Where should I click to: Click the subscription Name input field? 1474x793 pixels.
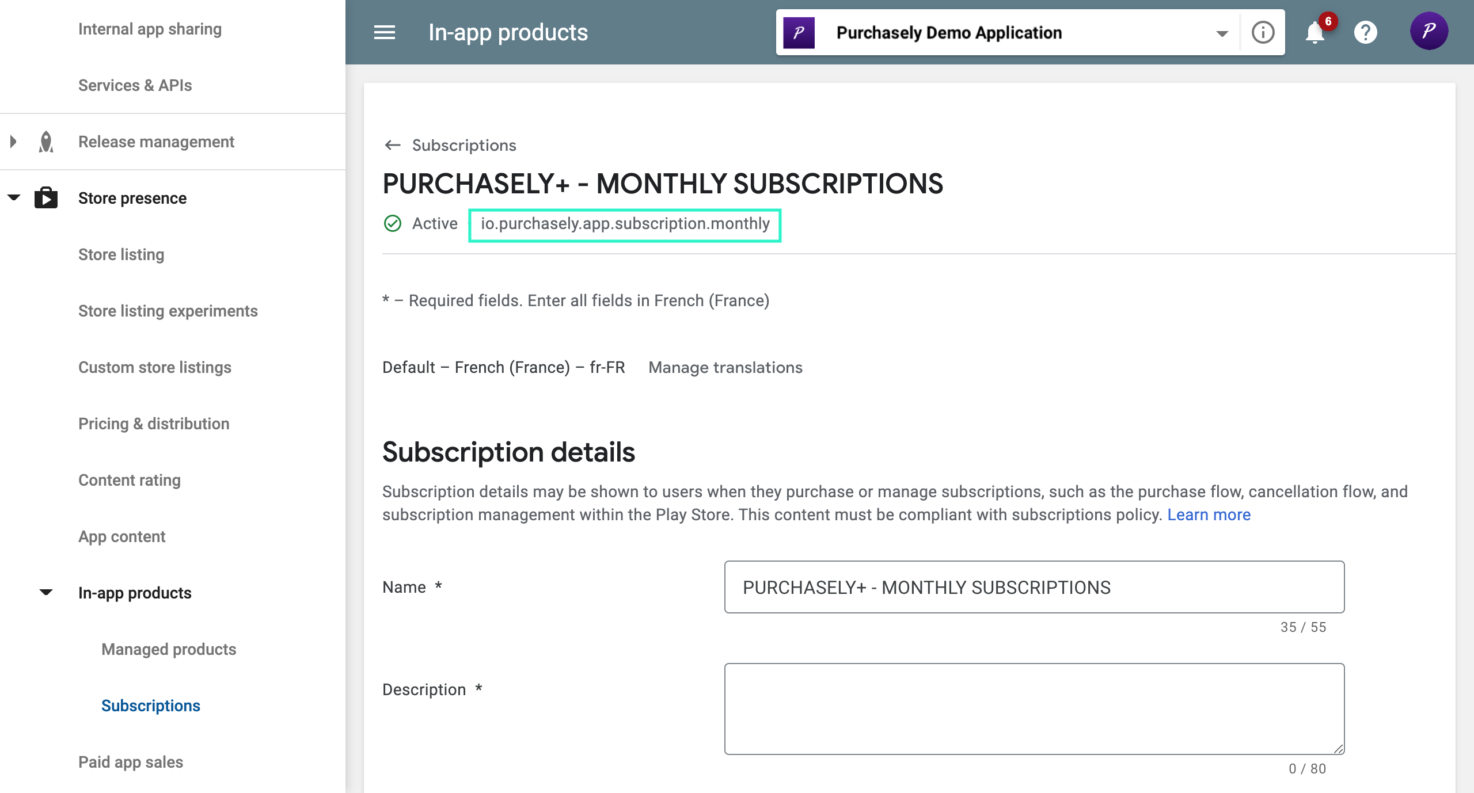[x=1034, y=587]
